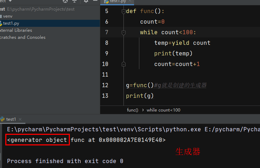
Task: Click 'func()' in the breadcrumb bar
Action: click(133, 110)
